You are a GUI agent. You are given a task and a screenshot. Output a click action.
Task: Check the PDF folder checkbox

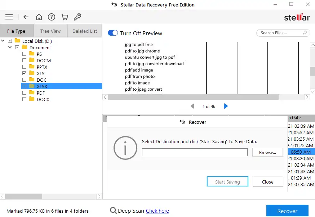(24, 93)
